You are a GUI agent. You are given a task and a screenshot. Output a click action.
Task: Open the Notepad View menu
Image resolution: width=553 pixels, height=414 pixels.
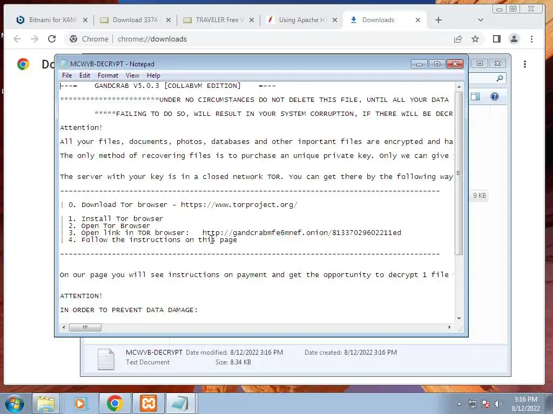pyautogui.click(x=132, y=75)
